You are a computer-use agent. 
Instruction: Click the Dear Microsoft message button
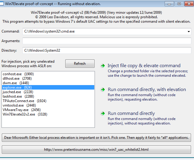coord(96,138)
